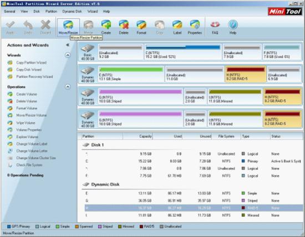Open the FAQ lifebuoy icon
This screenshot has height=237, width=305.
pyautogui.click(x=215, y=24)
